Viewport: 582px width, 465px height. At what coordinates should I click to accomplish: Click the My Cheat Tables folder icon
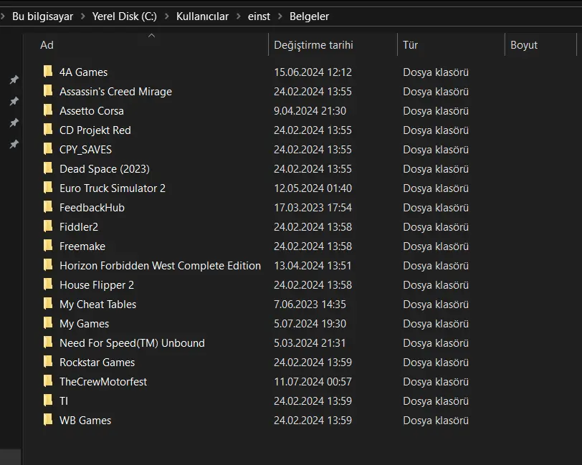click(x=48, y=304)
